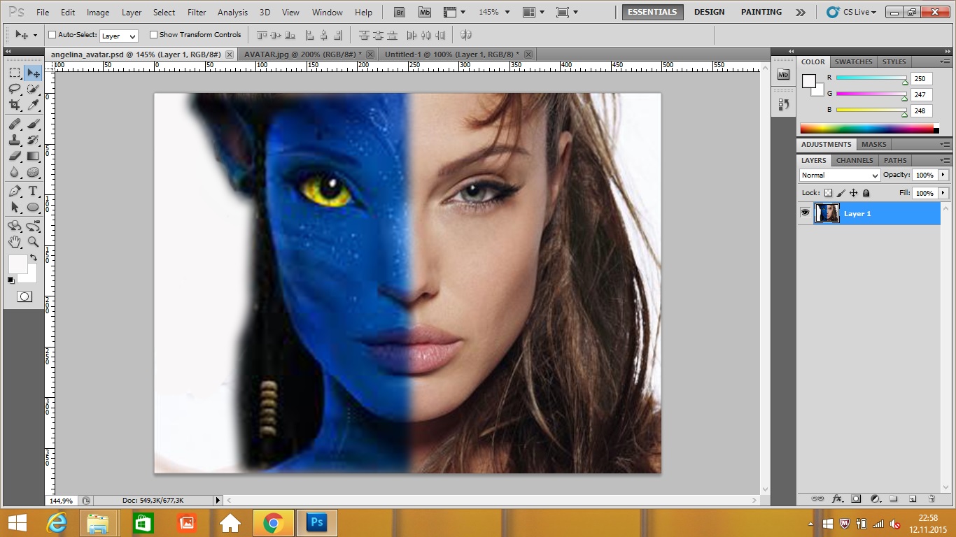Screen dimensions: 956x537
Task: Open the Auto-Select Layer dropdown
Action: [119, 36]
